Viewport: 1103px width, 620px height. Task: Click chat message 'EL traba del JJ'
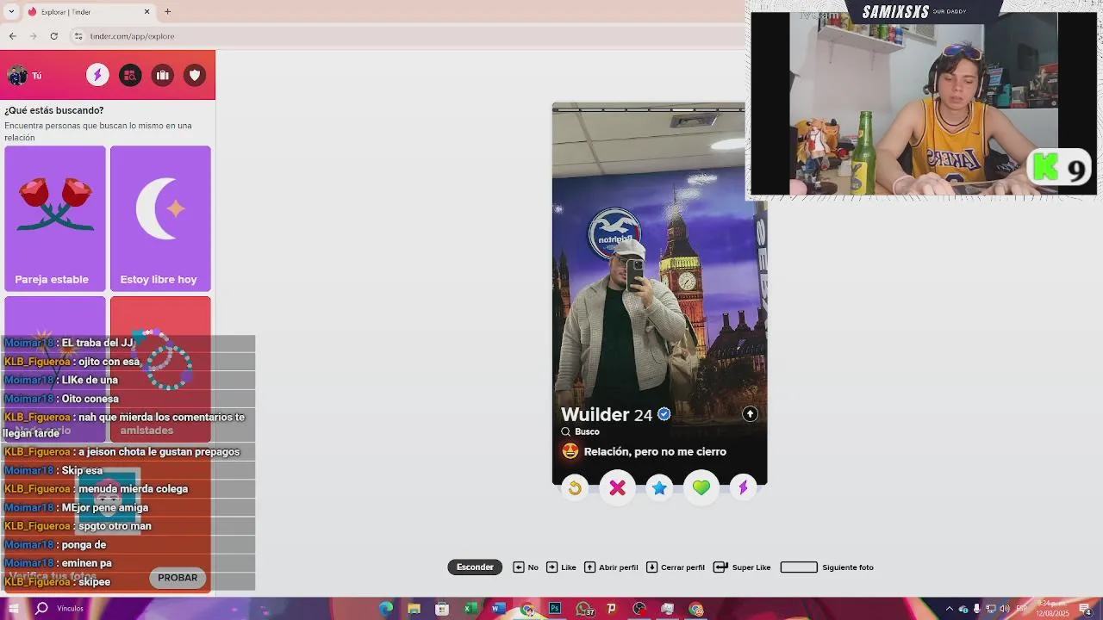(97, 343)
